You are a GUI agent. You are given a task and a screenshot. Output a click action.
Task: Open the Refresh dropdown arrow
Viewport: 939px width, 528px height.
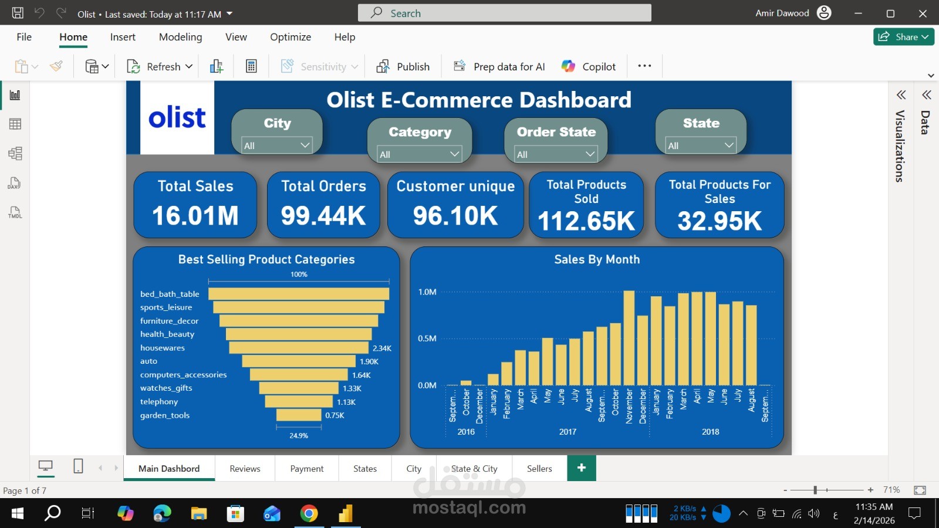coord(189,66)
